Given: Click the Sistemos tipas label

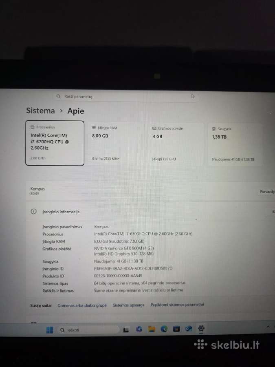Looking at the screenshot, I should tap(55, 283).
